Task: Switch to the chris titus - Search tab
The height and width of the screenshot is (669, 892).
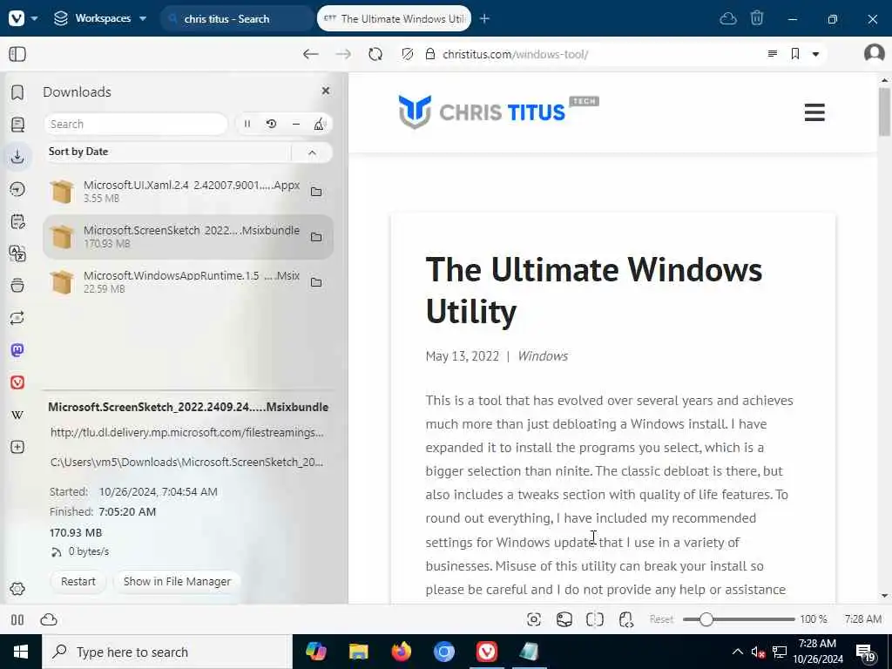Action: [x=235, y=19]
